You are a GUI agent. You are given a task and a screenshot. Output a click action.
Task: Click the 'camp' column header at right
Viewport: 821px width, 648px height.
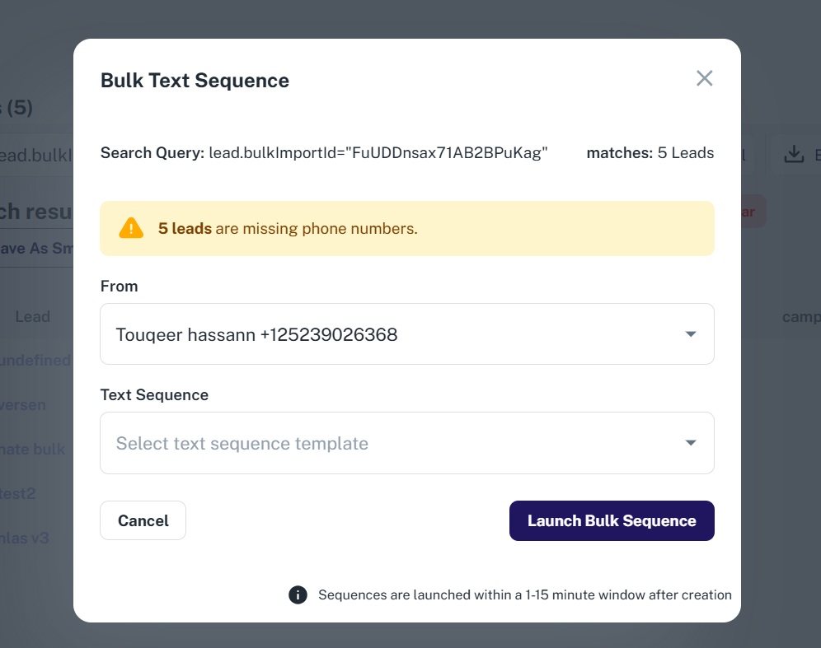point(800,316)
